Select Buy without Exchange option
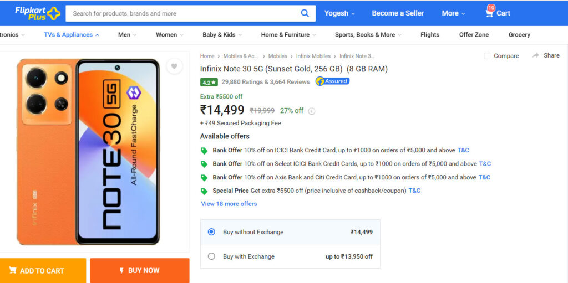568x283 pixels. [290, 232]
